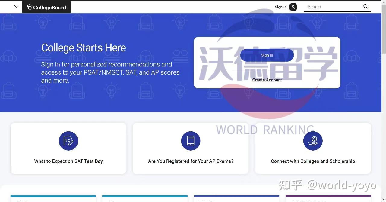Screen dimensions: 386x202
Task: Click the scrollbar down arrow
Action: tap(384, 199)
